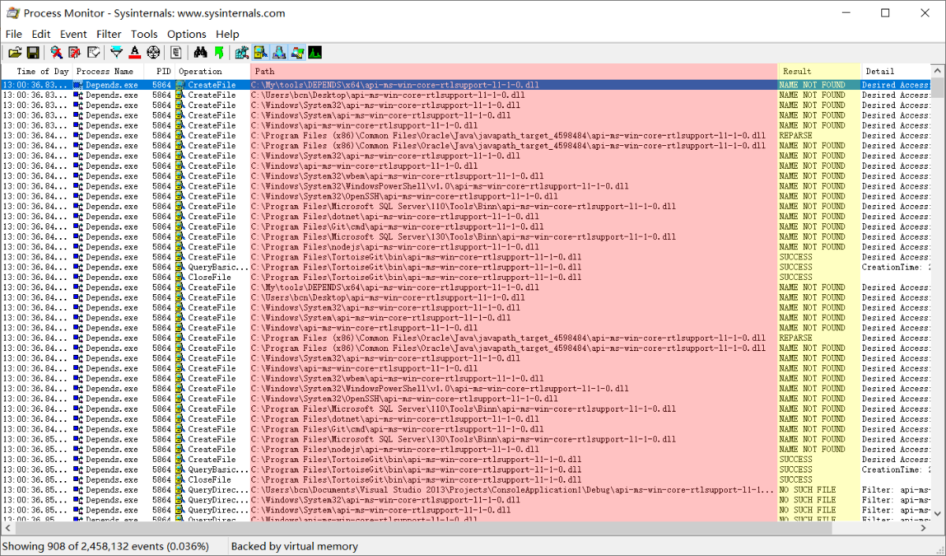
Task: Open a saved log with the Open icon
Action: (15, 53)
